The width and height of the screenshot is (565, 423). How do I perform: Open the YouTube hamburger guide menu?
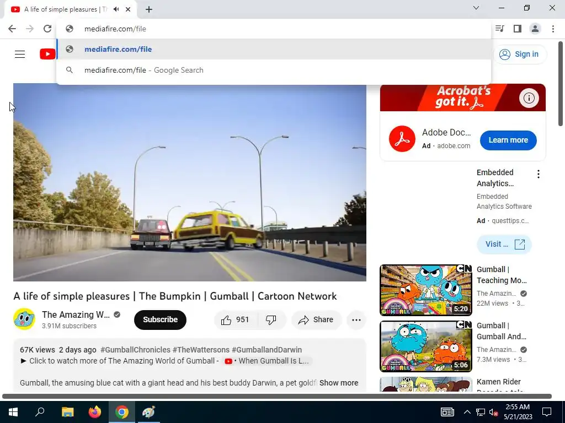click(20, 55)
